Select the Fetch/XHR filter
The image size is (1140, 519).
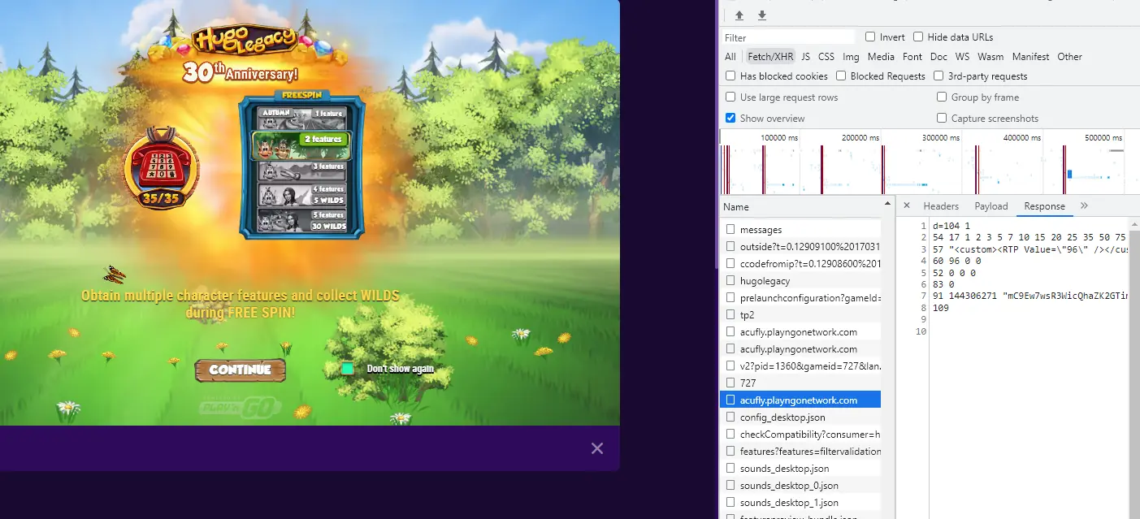[770, 57]
